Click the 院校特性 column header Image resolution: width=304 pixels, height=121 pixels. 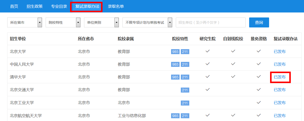click(180, 39)
